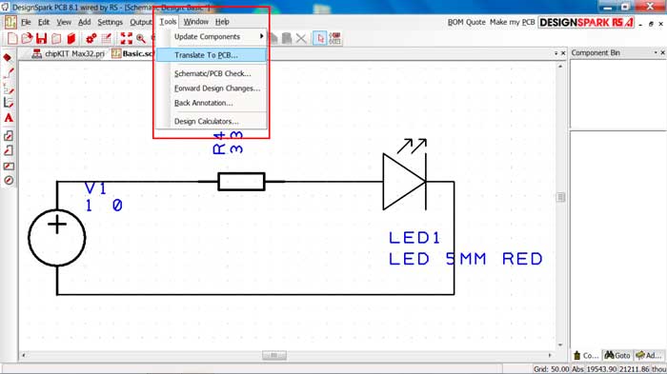Image resolution: width=667 pixels, height=374 pixels.
Task: Open the Output menu
Action: (x=141, y=22)
